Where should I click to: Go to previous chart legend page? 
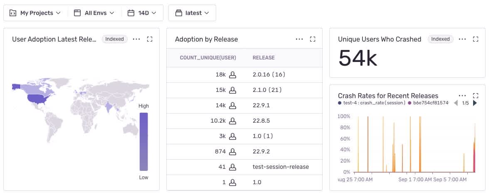click(456, 103)
